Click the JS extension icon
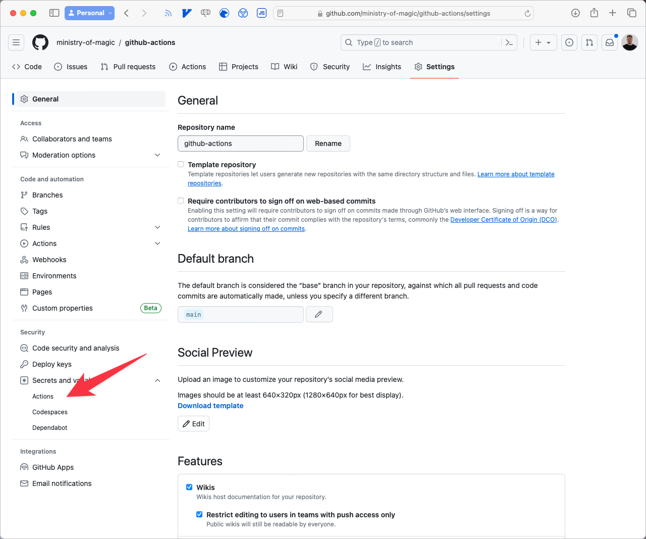Screen dimensions: 646x539 (261, 13)
